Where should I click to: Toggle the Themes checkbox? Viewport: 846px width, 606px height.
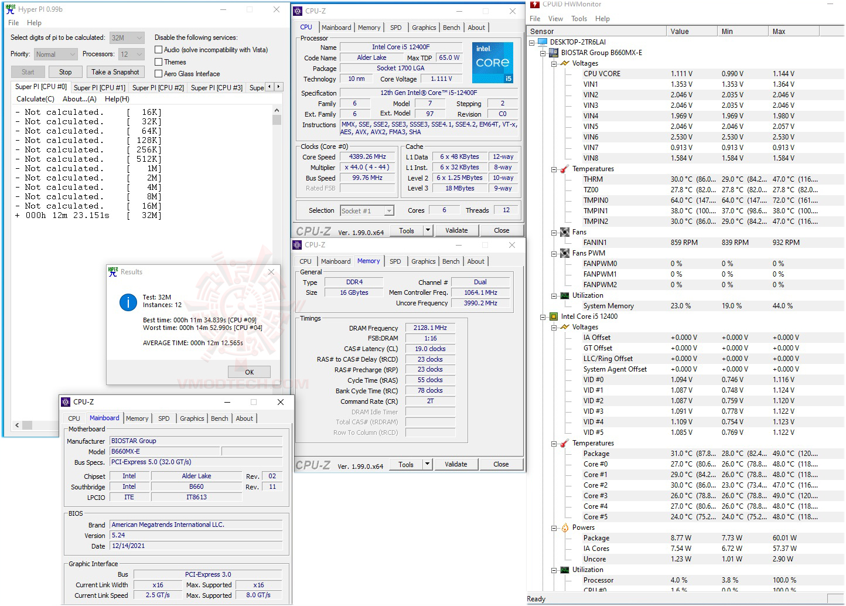coord(158,62)
